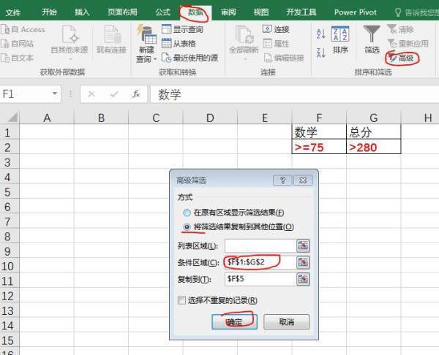Image resolution: width=439 pixels, height=355 pixels.
Task: Open the 文件 menu tab
Action: 13,12
